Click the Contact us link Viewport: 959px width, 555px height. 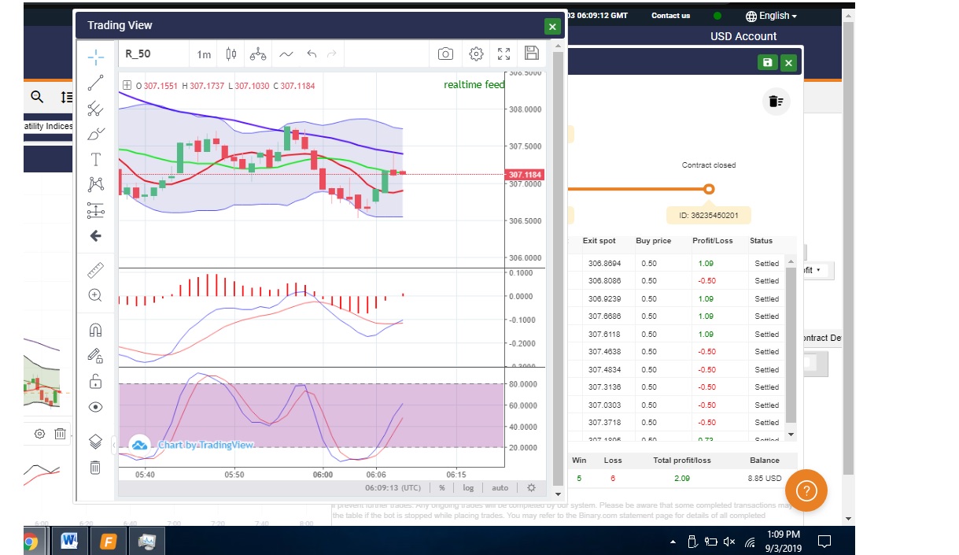(x=670, y=16)
